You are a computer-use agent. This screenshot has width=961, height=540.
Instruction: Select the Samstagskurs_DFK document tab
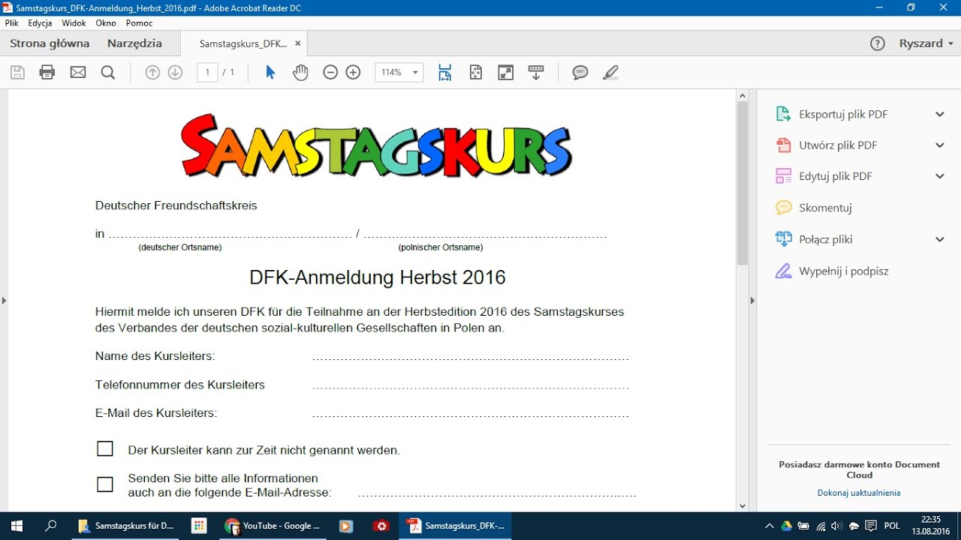pos(243,43)
